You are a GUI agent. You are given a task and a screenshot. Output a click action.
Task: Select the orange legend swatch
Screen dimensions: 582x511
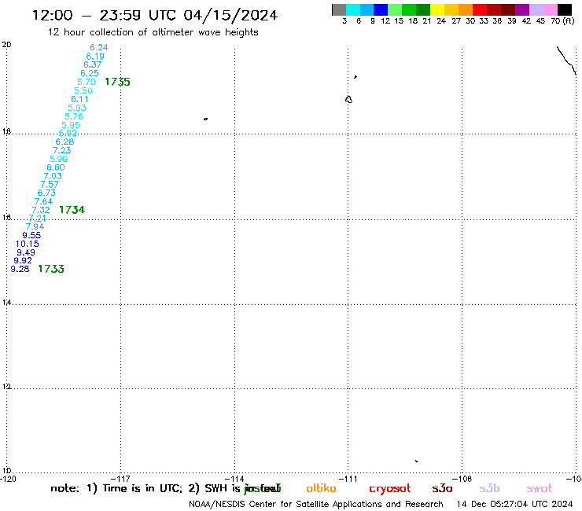coord(466,9)
